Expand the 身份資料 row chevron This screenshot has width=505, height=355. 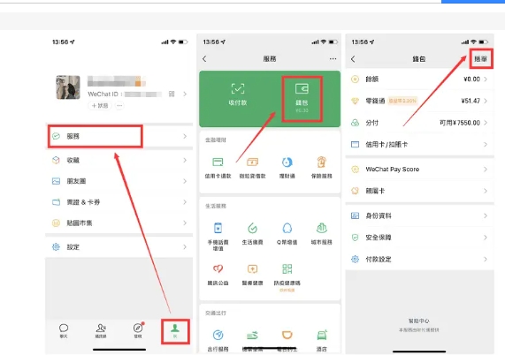[486, 215]
